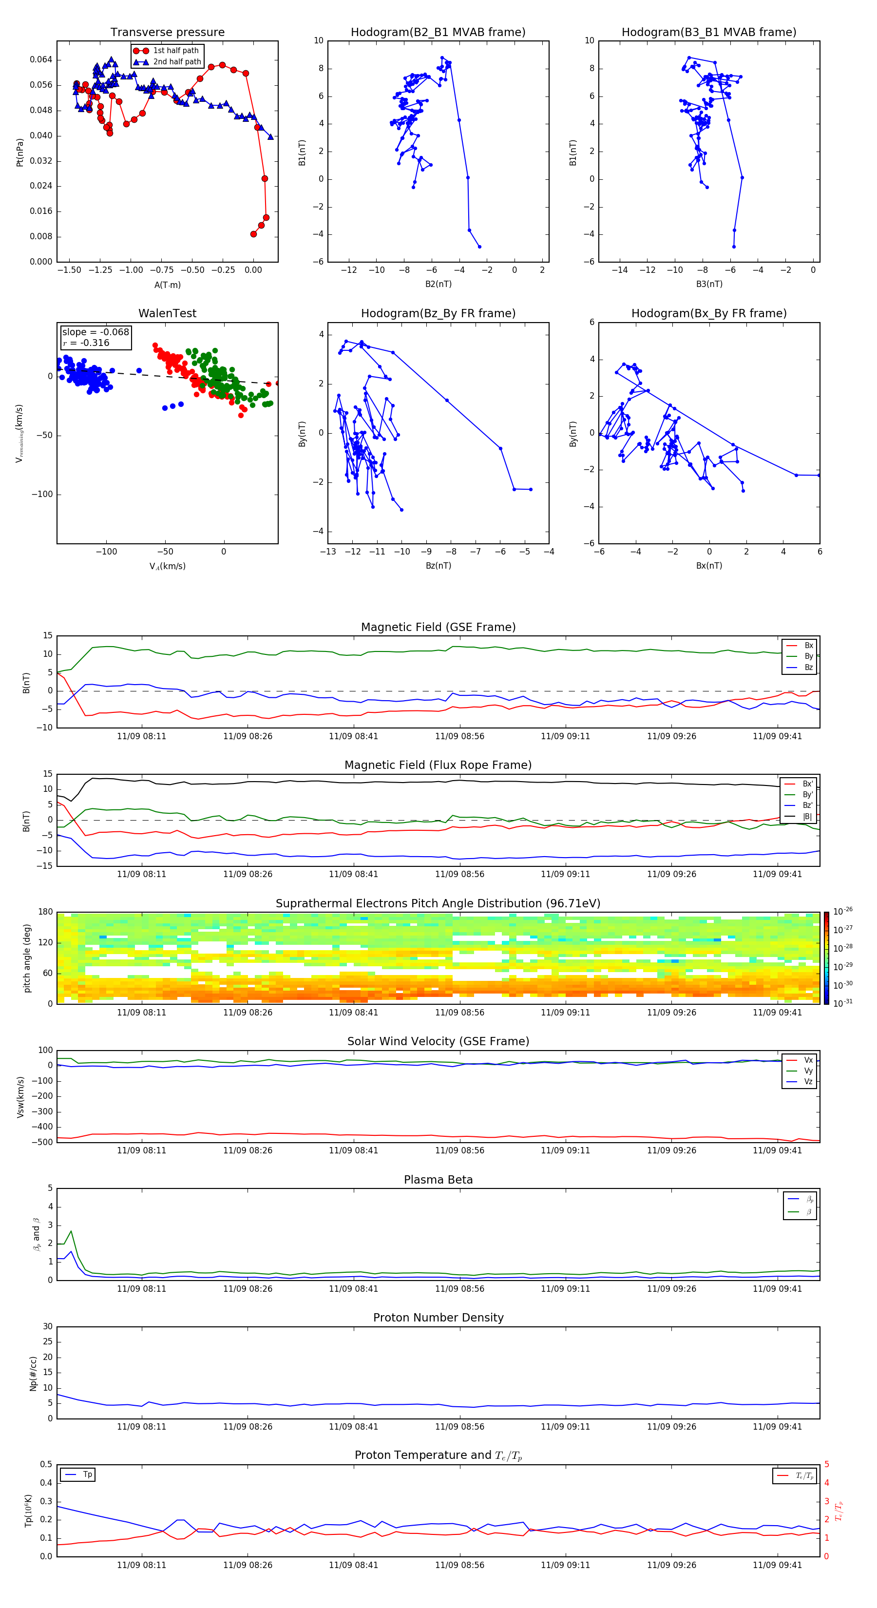Click the "β" legend entry in Plasma Beta
The width and height of the screenshot is (877, 1608).
[x=800, y=1212]
